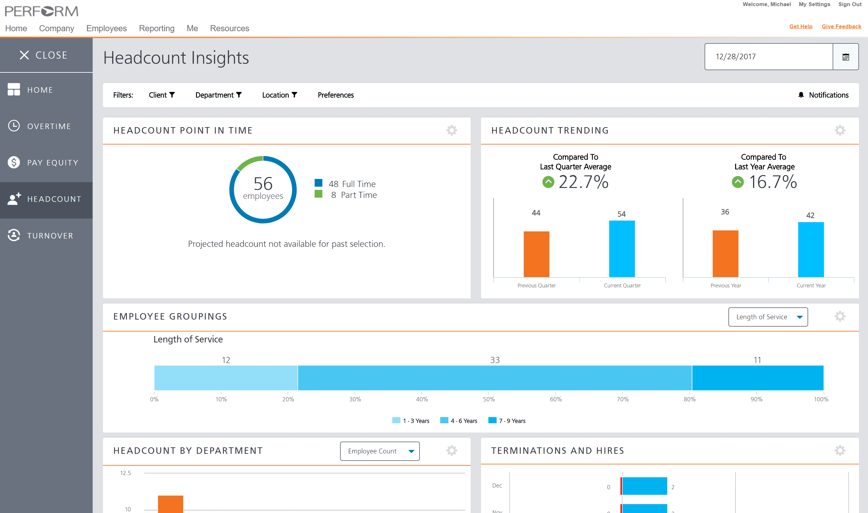Click Sign Out

pyautogui.click(x=850, y=5)
